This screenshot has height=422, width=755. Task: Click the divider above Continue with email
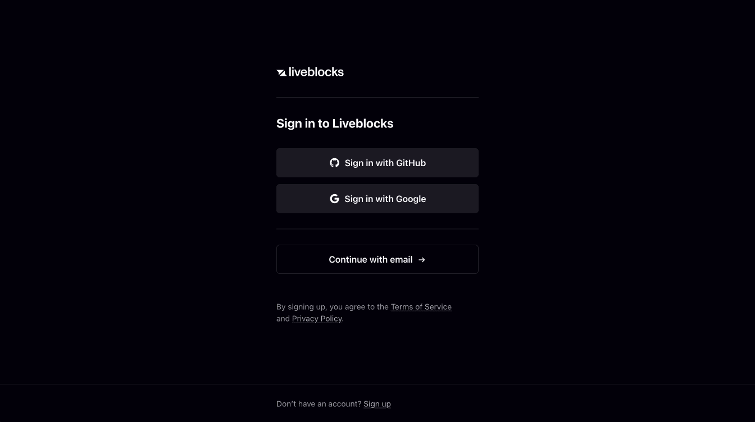pos(377,229)
